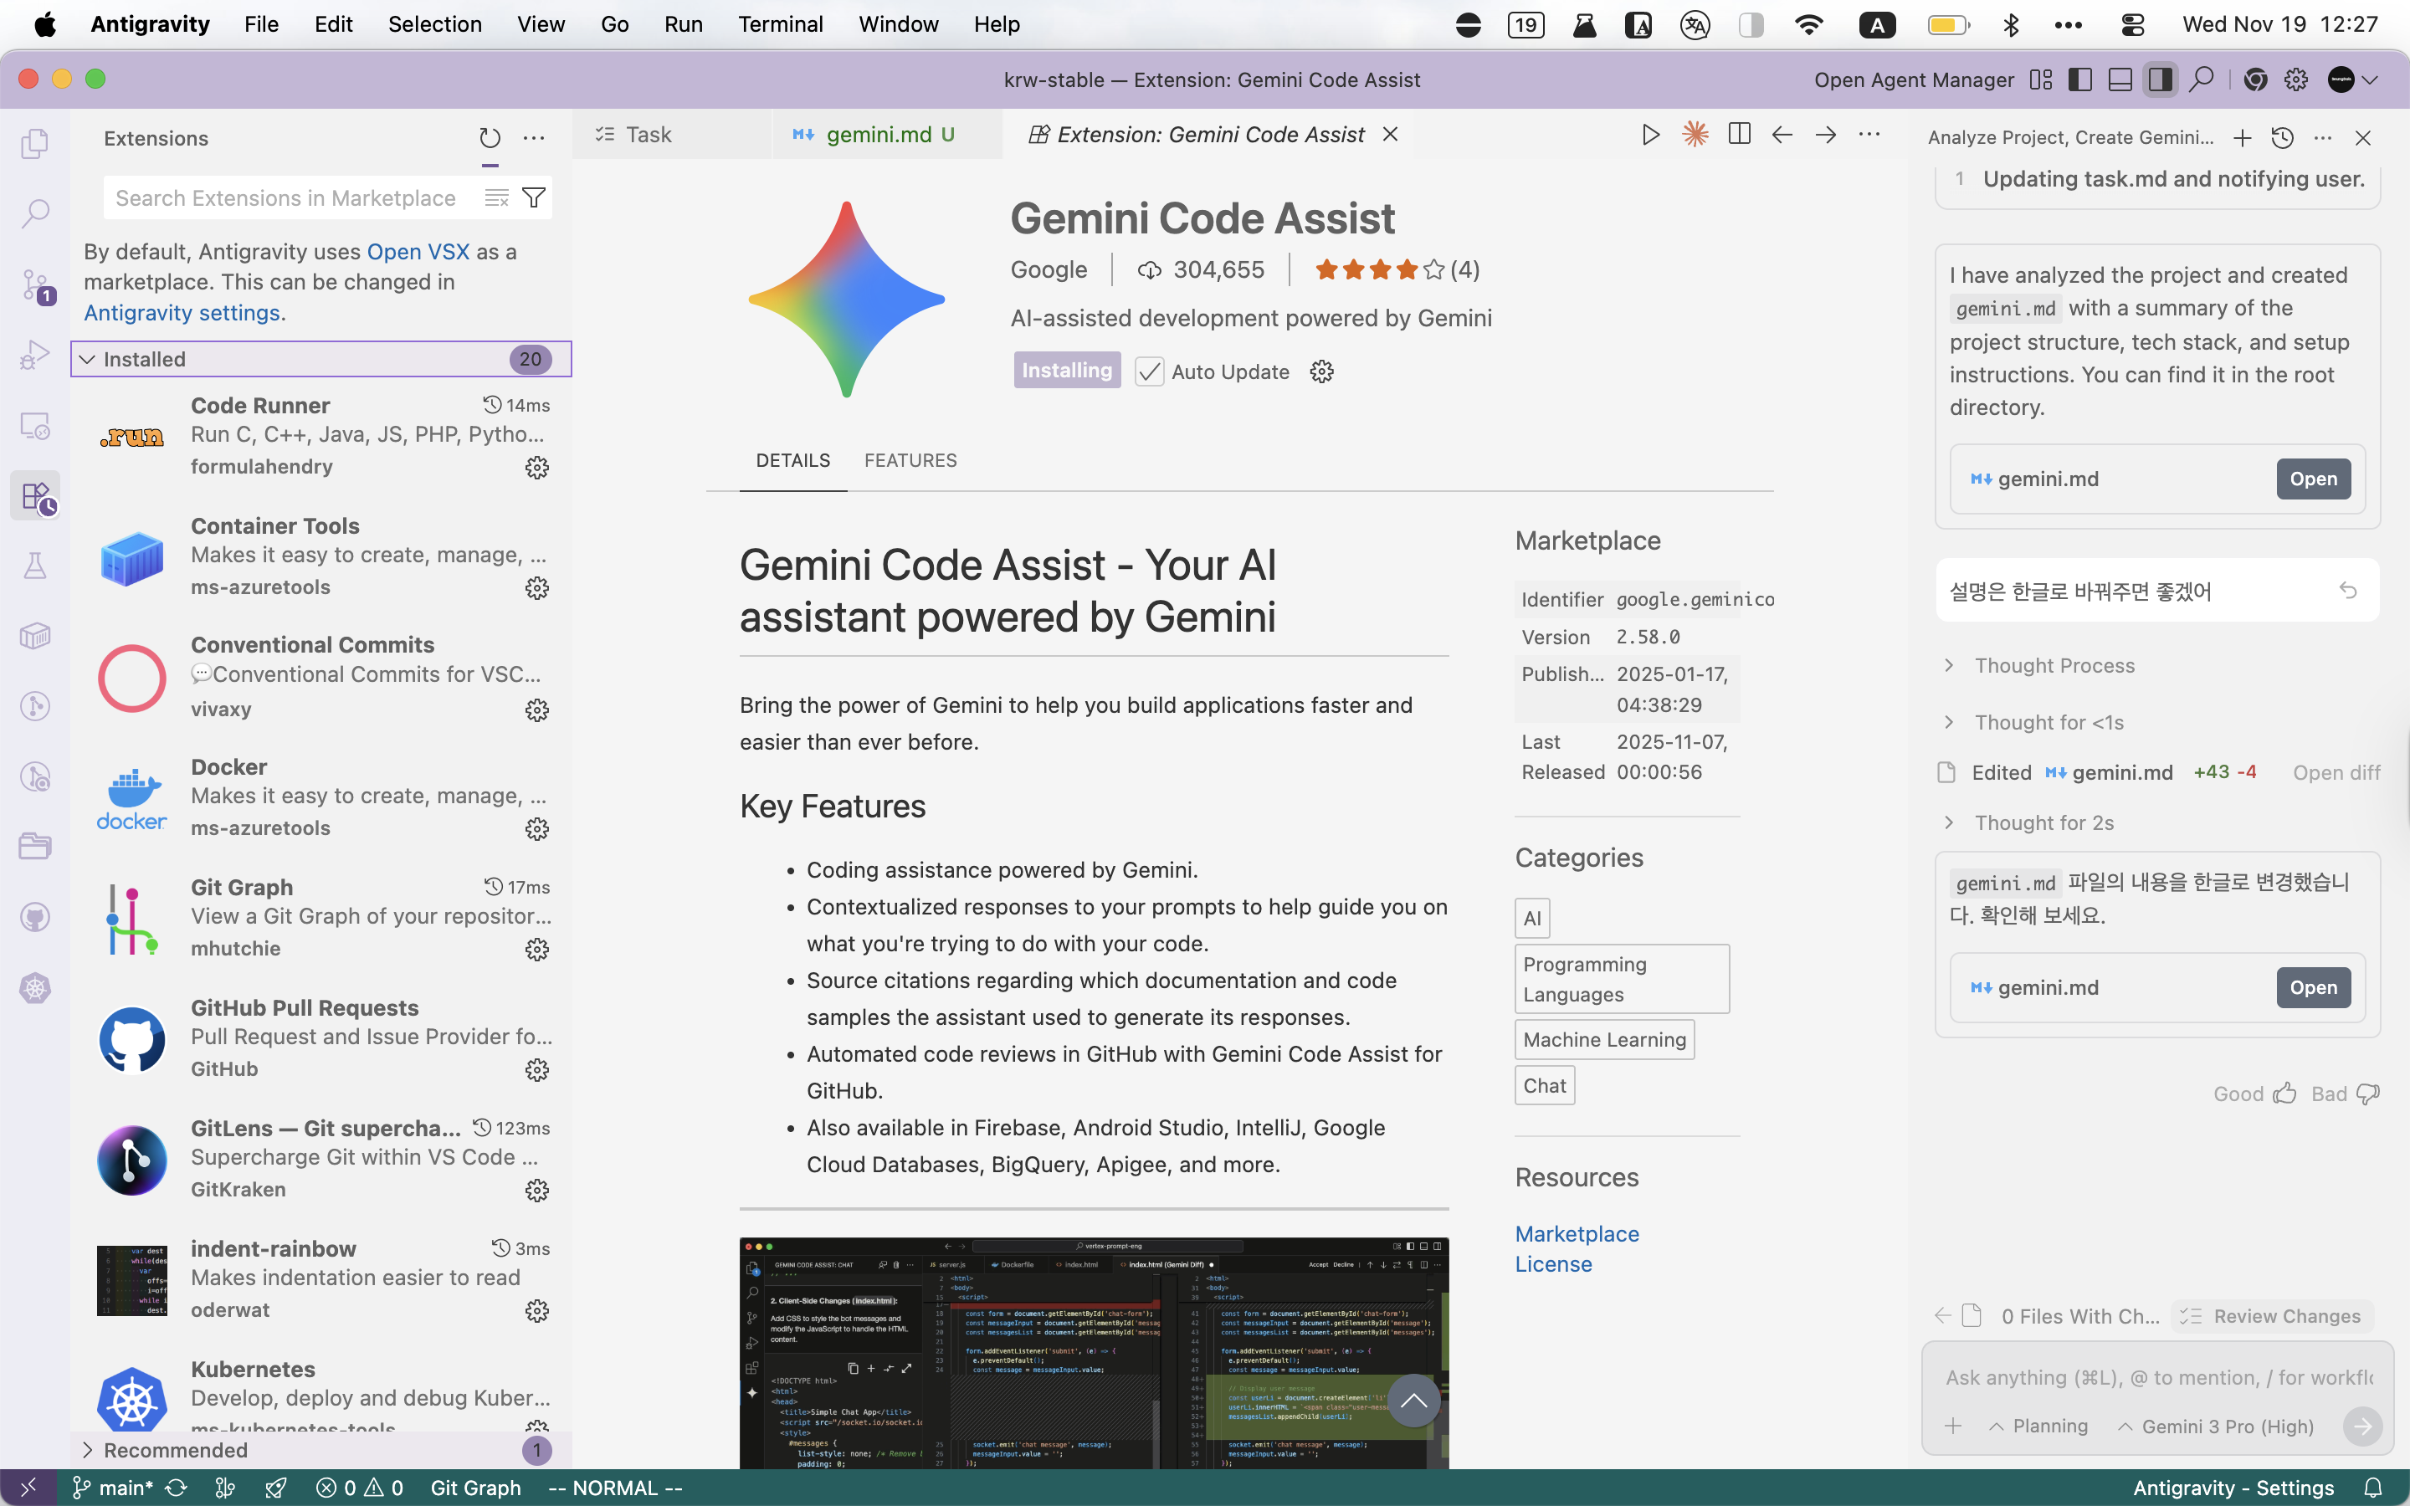The width and height of the screenshot is (2410, 1506).
Task: Switch to the FEATURES tab
Action: pos(910,460)
